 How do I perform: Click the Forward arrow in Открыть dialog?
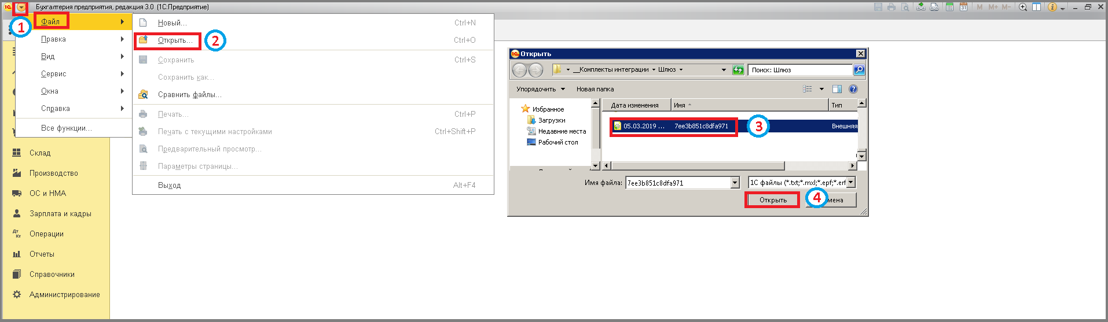point(536,70)
